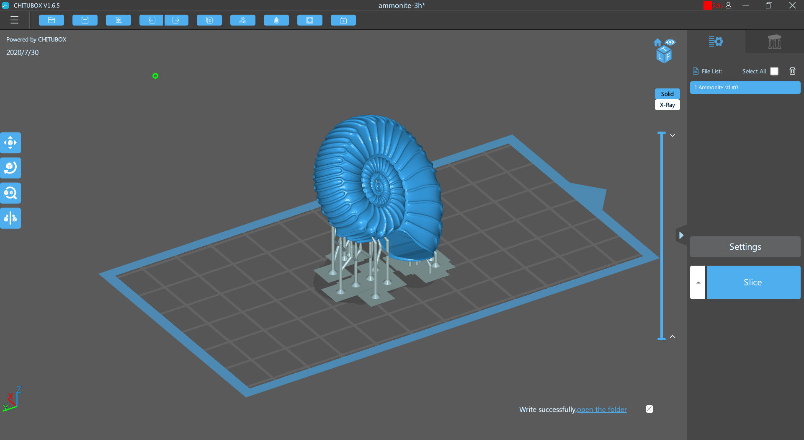Collapse the right panel with arrow handle
The width and height of the screenshot is (804, 440).
click(681, 235)
